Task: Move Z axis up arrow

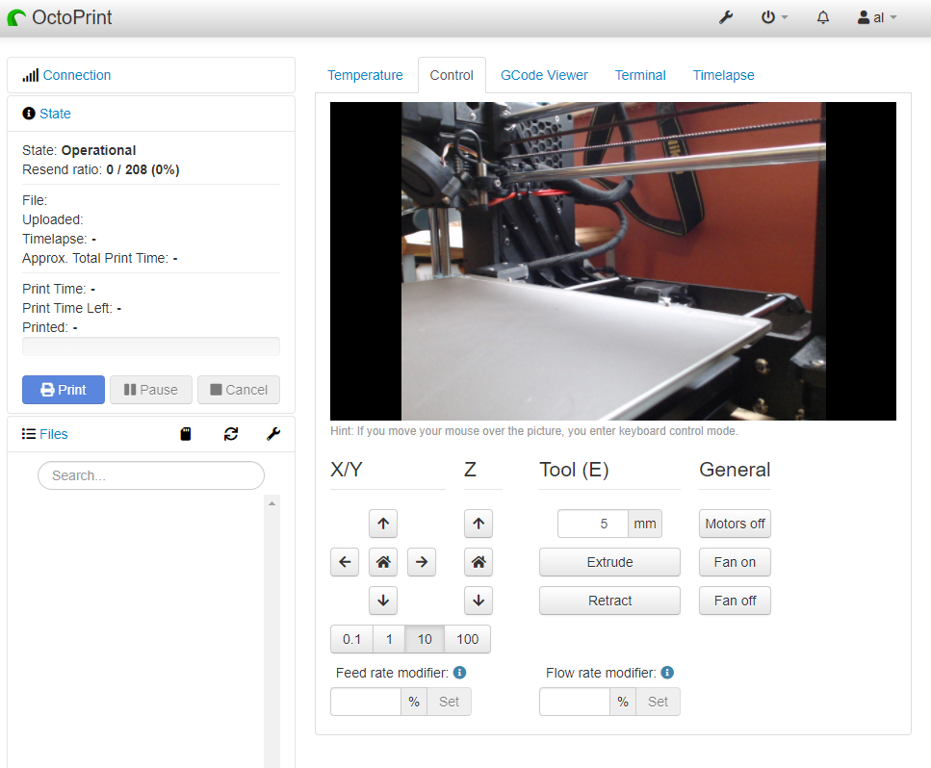Action: tap(478, 524)
